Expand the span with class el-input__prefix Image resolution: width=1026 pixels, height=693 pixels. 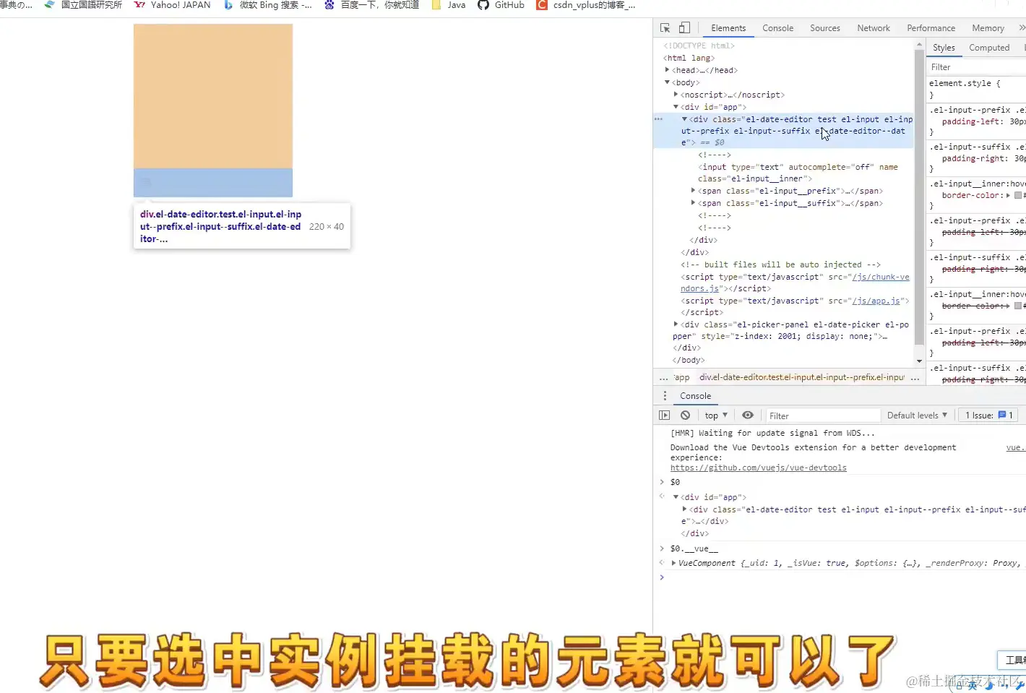692,191
